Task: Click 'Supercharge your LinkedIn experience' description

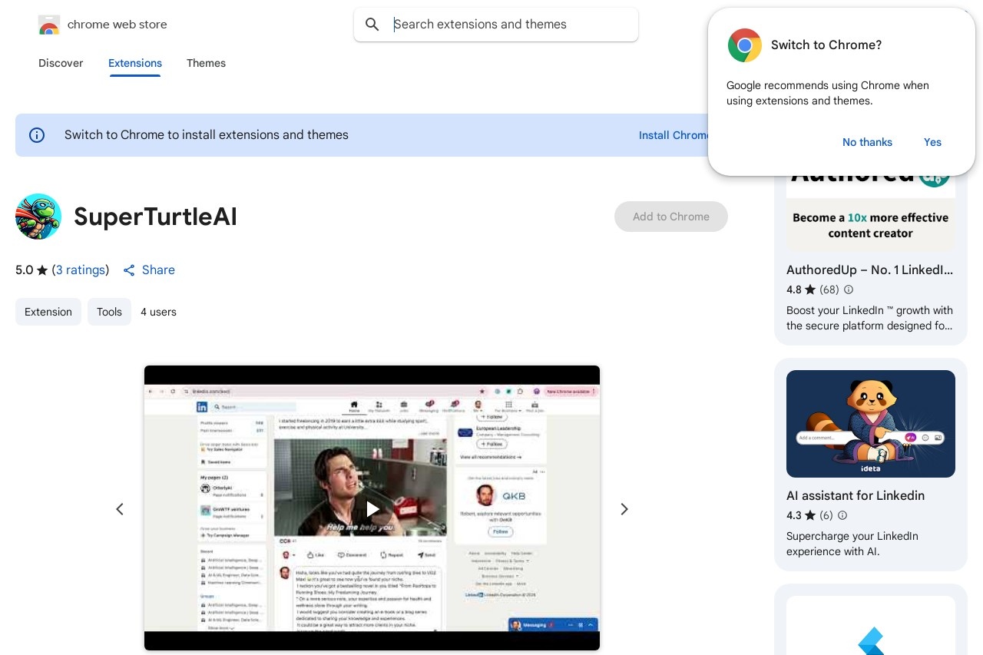Action: (852, 544)
